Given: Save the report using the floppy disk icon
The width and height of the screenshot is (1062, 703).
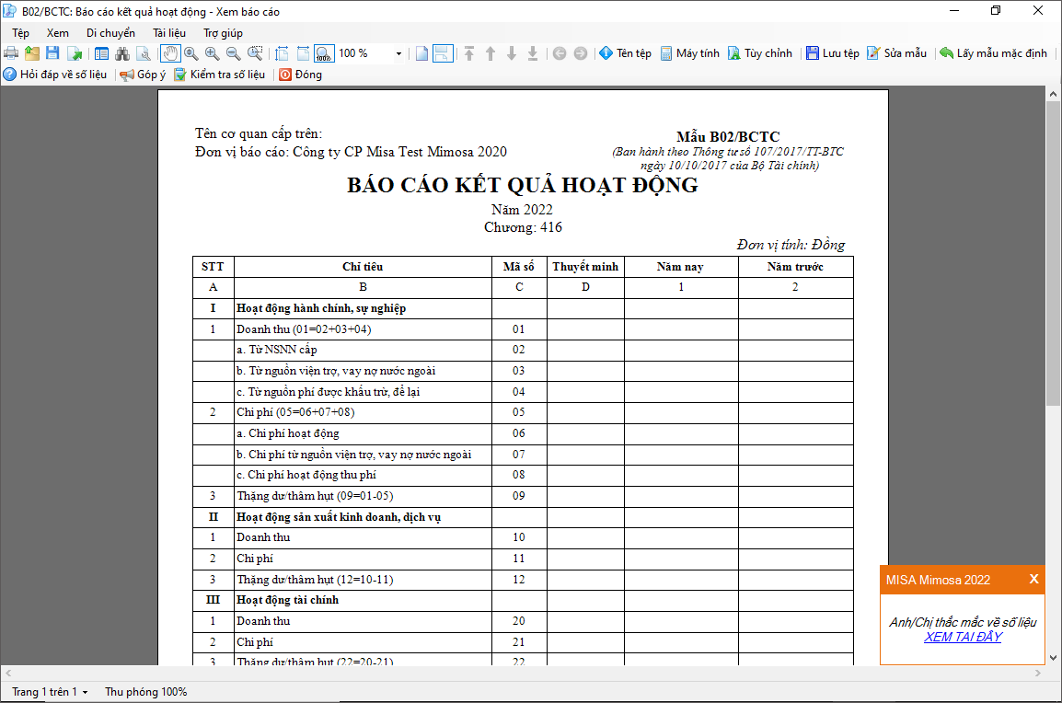Looking at the screenshot, I should tap(52, 53).
